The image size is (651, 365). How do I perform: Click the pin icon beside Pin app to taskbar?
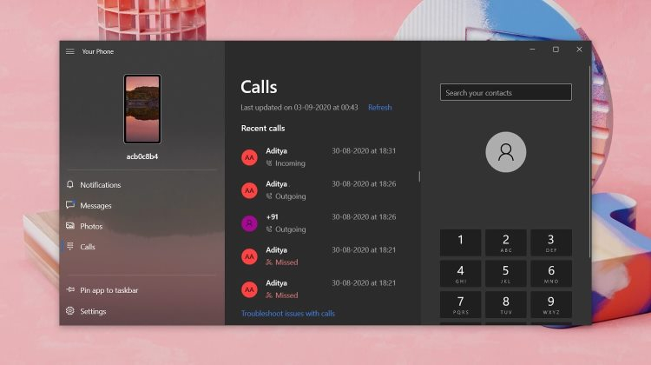[x=70, y=289]
